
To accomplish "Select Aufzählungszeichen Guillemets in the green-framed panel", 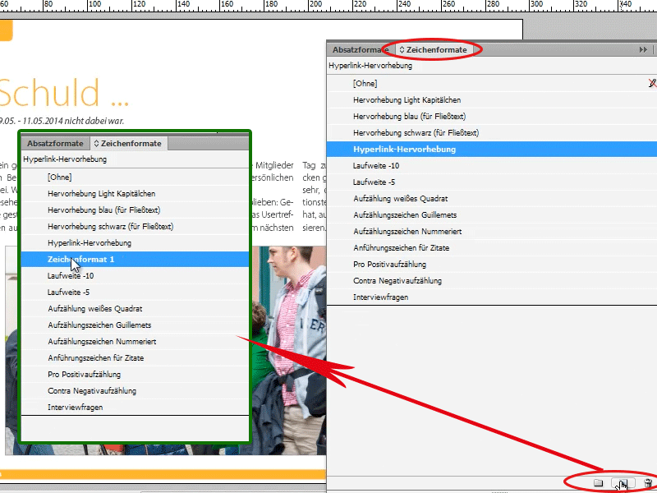I will (x=135, y=325).
